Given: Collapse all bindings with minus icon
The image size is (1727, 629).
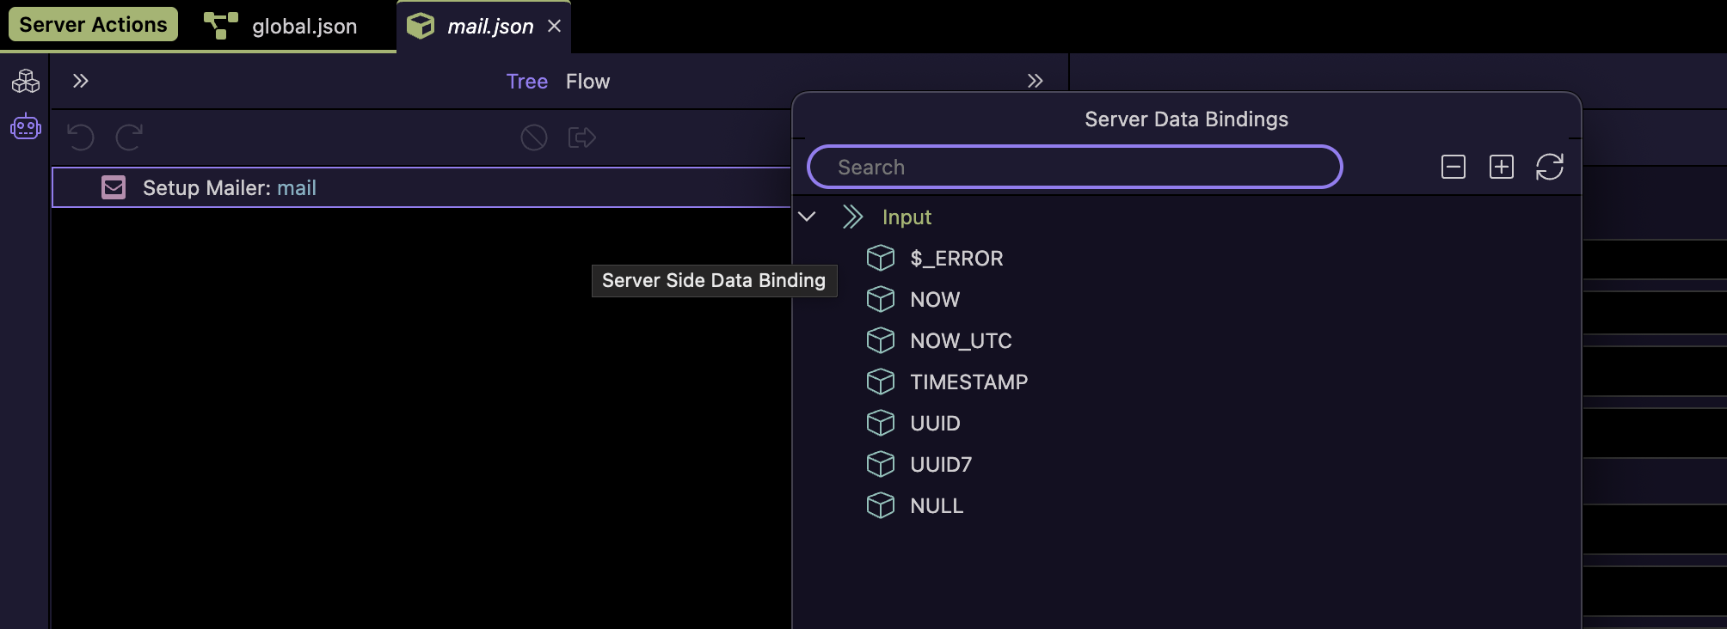Looking at the screenshot, I should click(x=1453, y=167).
